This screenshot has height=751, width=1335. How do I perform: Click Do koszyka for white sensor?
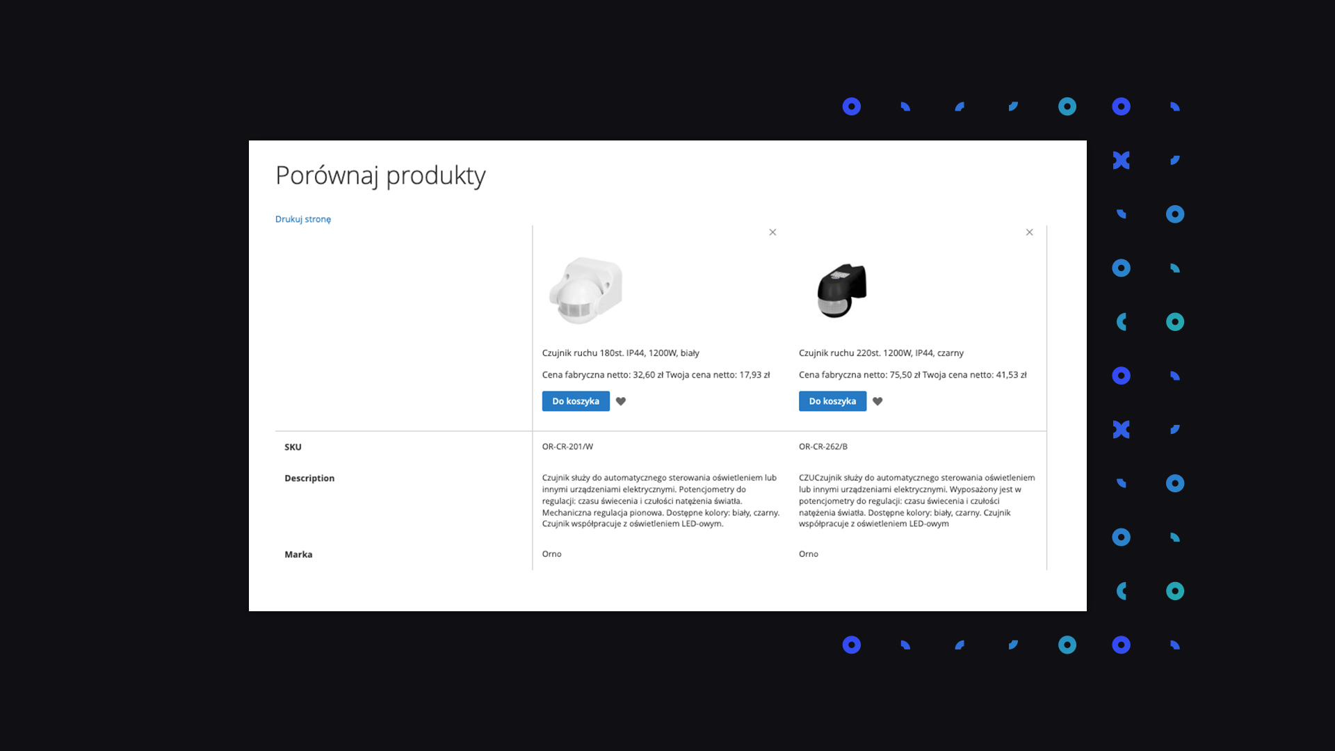tap(576, 401)
